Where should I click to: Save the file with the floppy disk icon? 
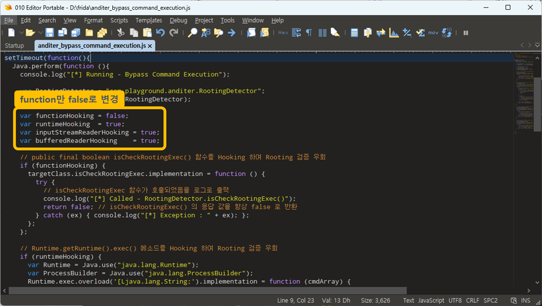pyautogui.click(x=50, y=32)
